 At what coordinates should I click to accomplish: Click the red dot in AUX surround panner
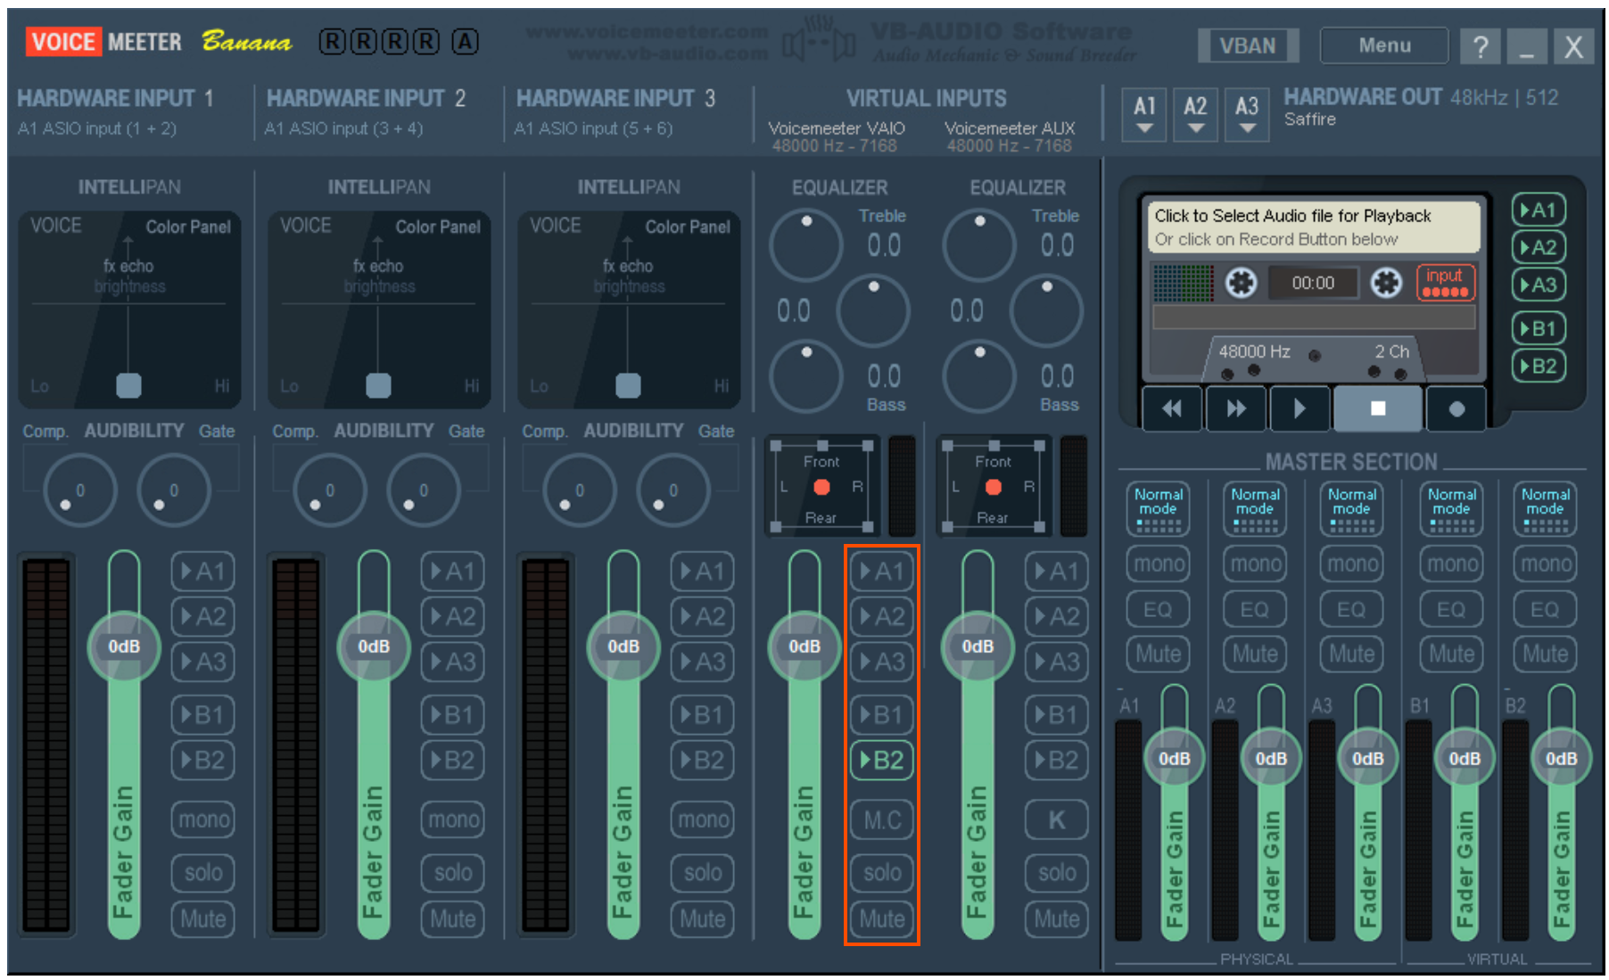click(993, 487)
